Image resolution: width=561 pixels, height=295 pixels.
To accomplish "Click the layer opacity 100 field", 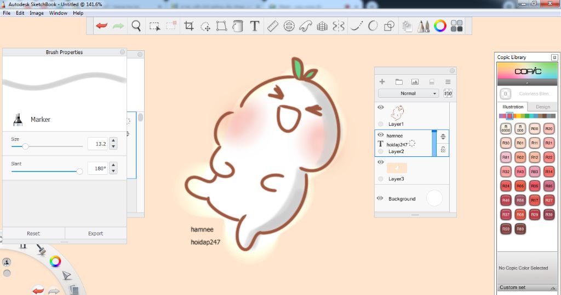I will [x=448, y=93].
